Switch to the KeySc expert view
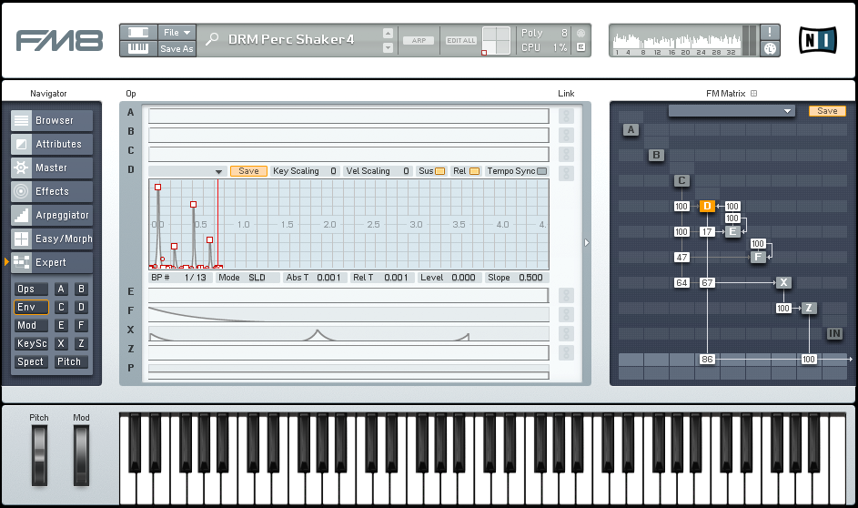This screenshot has height=508, width=858. point(31,343)
